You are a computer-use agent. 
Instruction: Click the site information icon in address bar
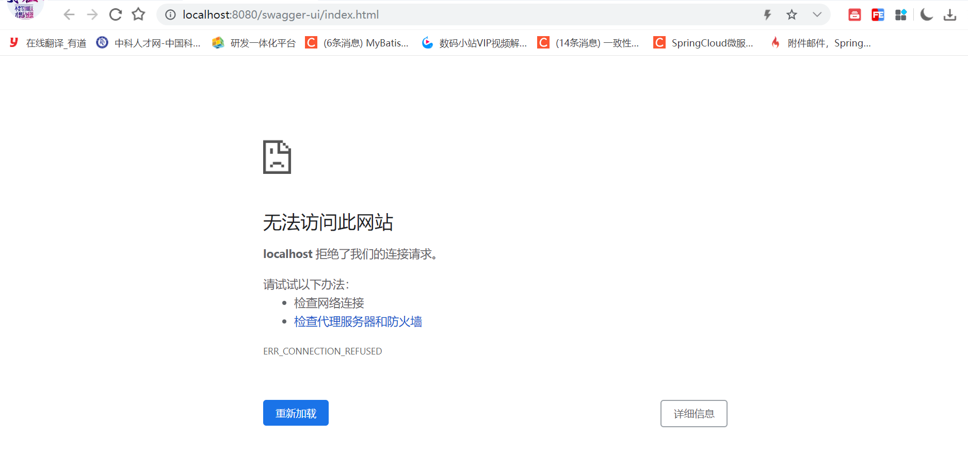click(170, 14)
